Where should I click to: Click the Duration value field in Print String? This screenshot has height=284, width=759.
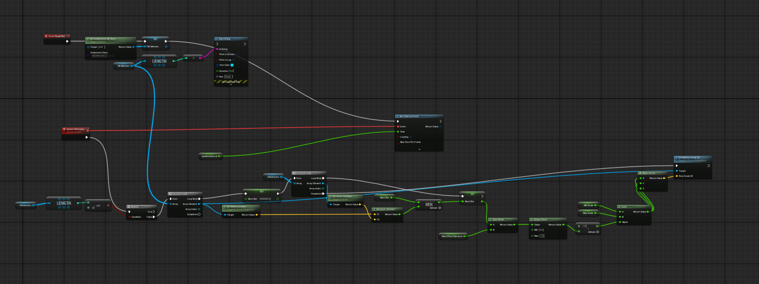[231, 71]
